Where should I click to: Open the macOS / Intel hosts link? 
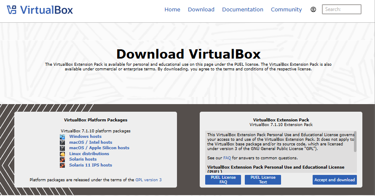pyautogui.click(x=91, y=142)
